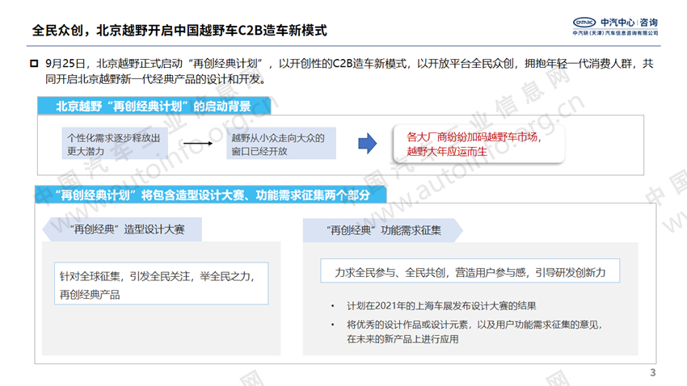687x386 pixels.
Task: Click the thin black arrow between boxes
Action: point(197,143)
